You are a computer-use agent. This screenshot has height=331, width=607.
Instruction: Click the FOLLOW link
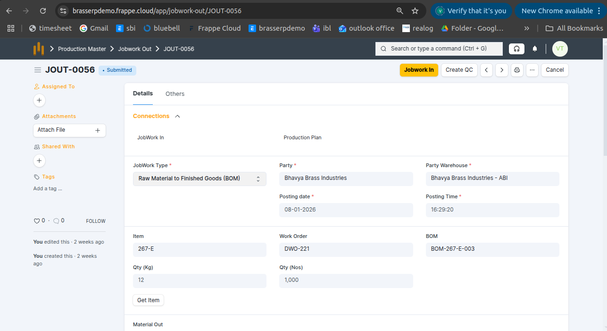click(95, 221)
